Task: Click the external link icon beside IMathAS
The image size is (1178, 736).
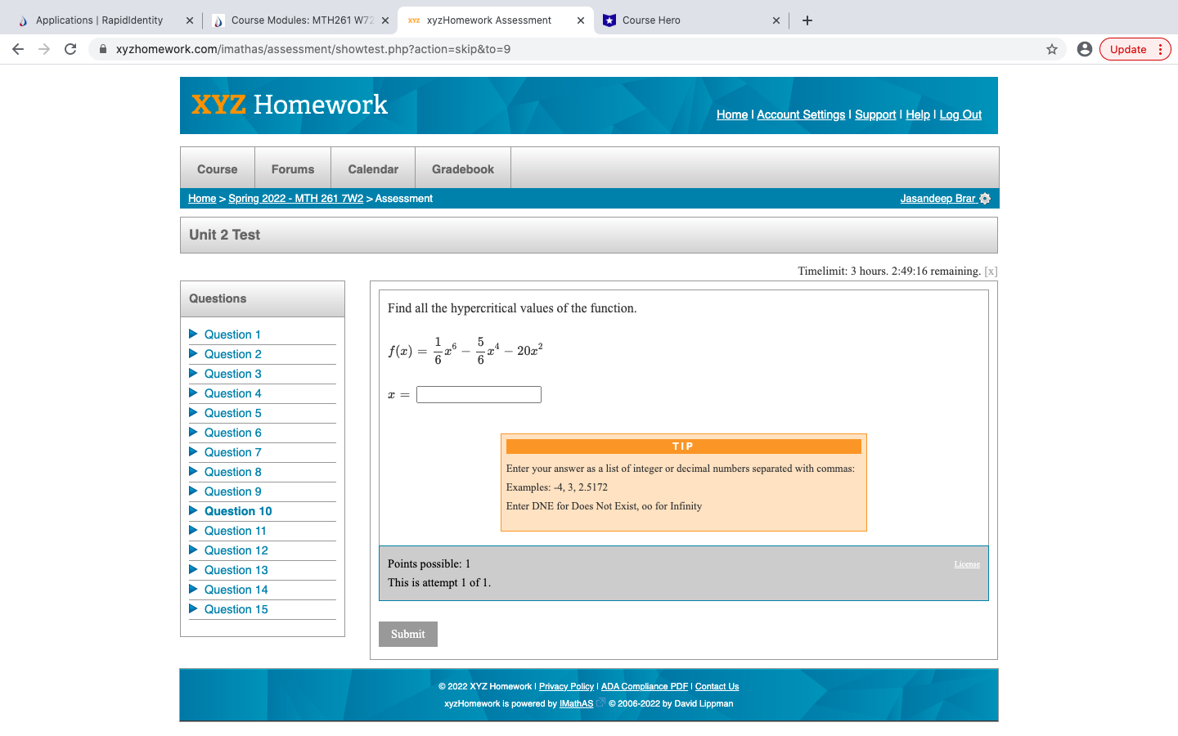Action: (600, 702)
